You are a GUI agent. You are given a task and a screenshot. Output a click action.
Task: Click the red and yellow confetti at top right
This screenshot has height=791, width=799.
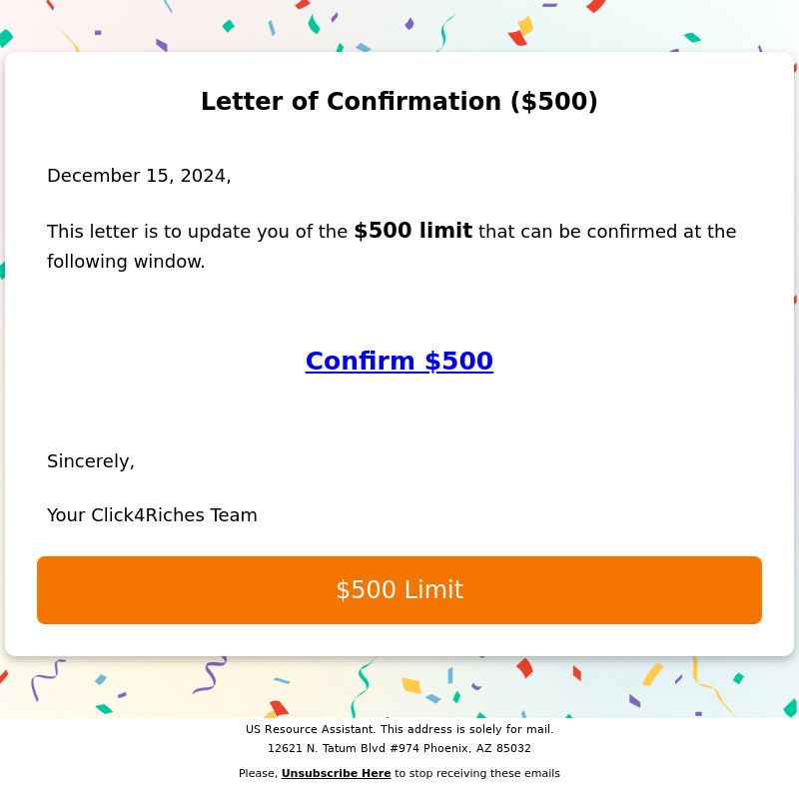(x=520, y=31)
